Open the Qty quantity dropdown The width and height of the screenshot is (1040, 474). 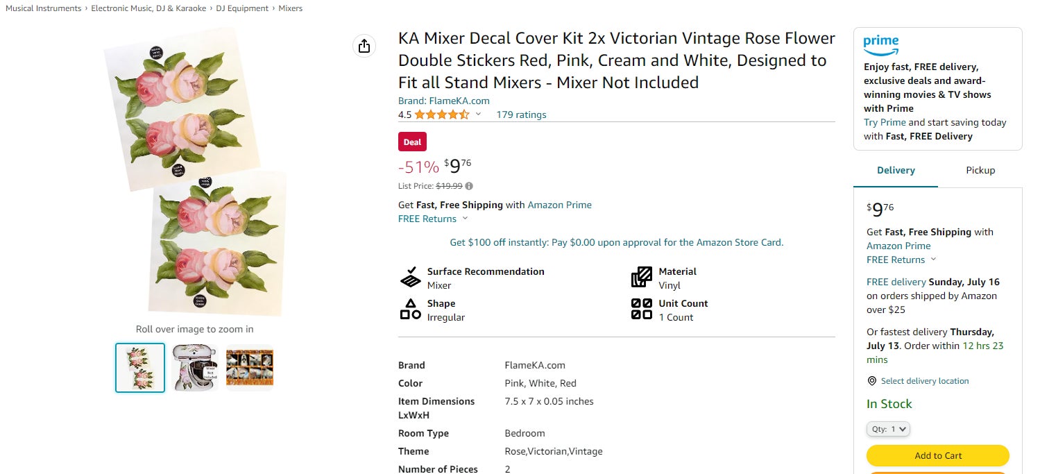(x=888, y=429)
